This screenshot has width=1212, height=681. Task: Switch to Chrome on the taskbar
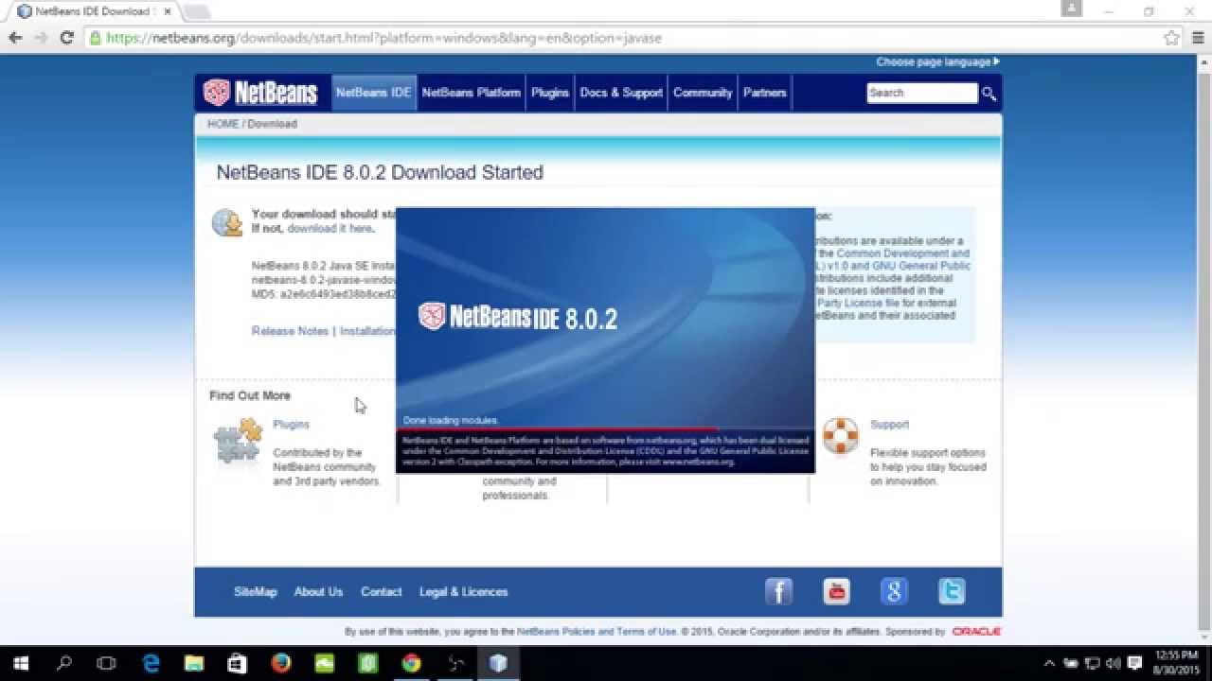point(411,663)
